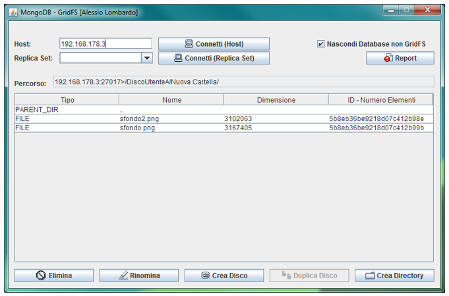Click the computer icon on Connetti (Replica Set)
The width and height of the screenshot is (449, 296).
pyautogui.click(x=178, y=58)
